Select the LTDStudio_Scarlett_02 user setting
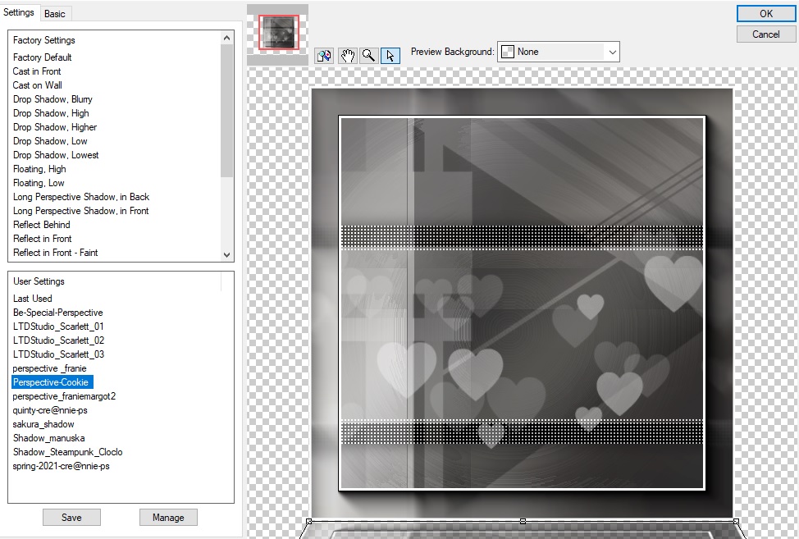Screen dimensions: 799x539 (58, 340)
